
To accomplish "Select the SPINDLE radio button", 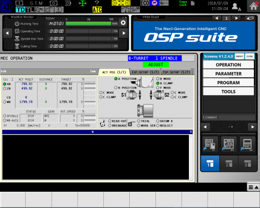I will pos(4,116).
